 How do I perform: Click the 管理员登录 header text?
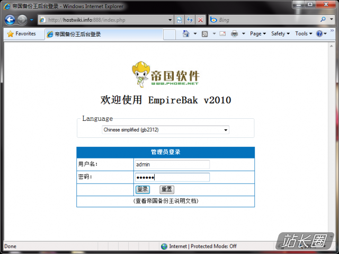coord(166,152)
